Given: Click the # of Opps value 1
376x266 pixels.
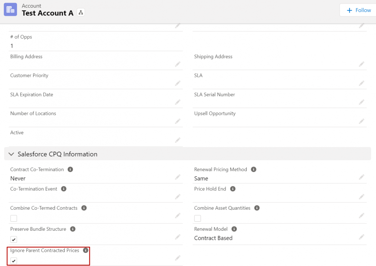Looking at the screenshot, I should (x=12, y=46).
